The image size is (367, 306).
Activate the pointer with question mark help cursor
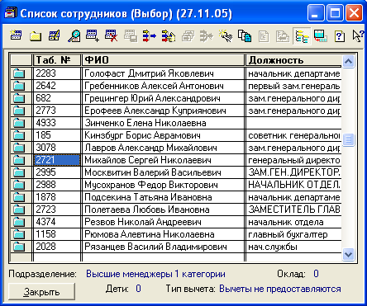click(358, 36)
